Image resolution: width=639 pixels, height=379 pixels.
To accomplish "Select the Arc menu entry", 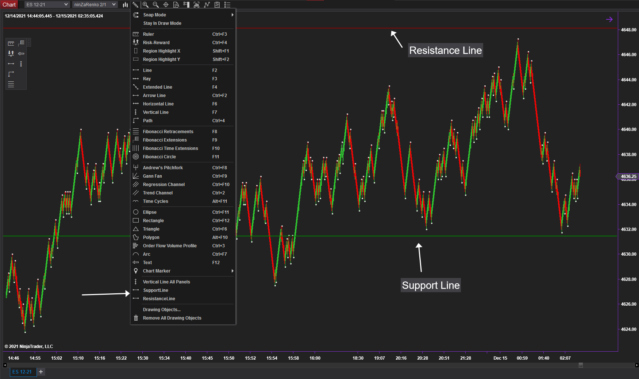I will pos(183,254).
